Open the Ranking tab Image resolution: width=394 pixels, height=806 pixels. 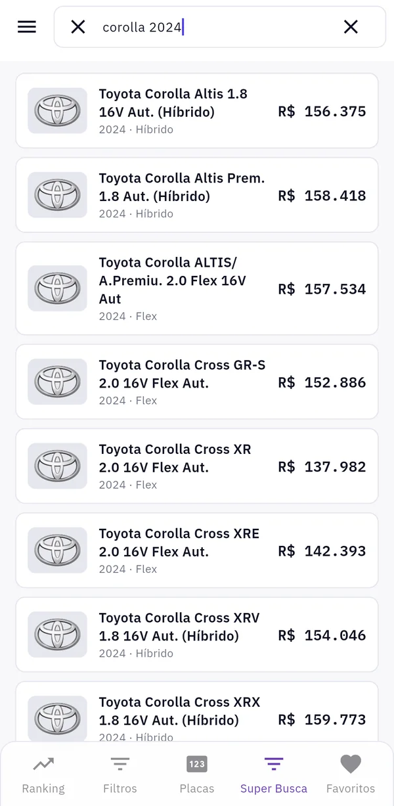43,775
